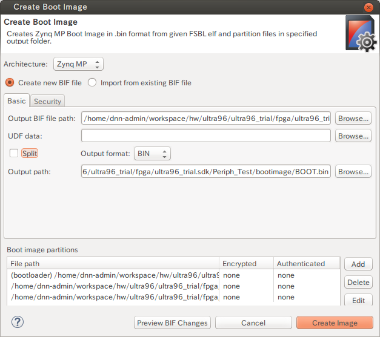Add a boot image partition
The width and height of the screenshot is (380, 337).
358,264
